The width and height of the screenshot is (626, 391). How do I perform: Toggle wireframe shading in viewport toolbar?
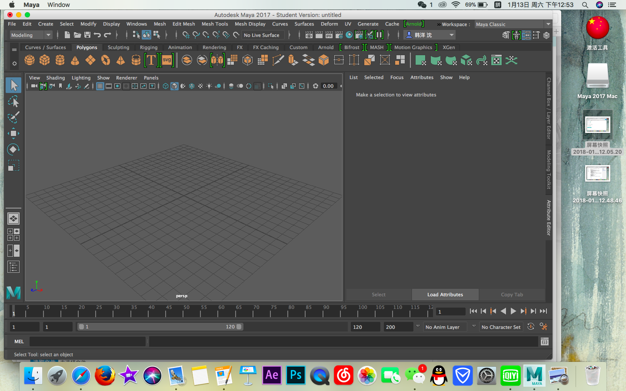click(x=166, y=86)
